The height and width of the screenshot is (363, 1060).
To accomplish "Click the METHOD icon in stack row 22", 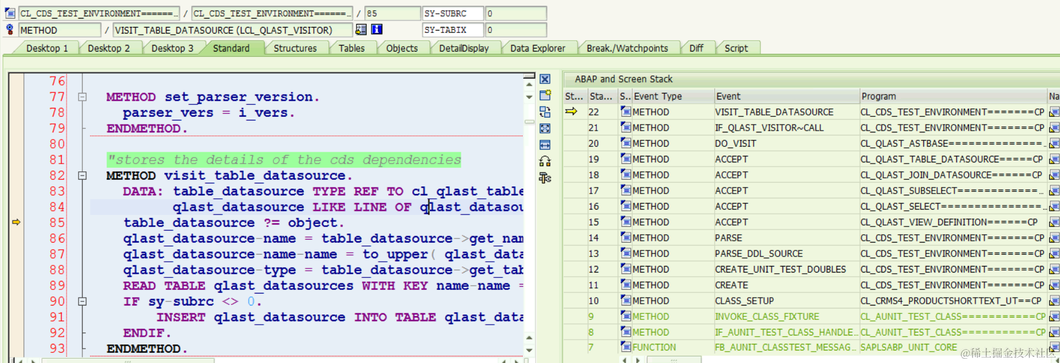I will coord(626,111).
